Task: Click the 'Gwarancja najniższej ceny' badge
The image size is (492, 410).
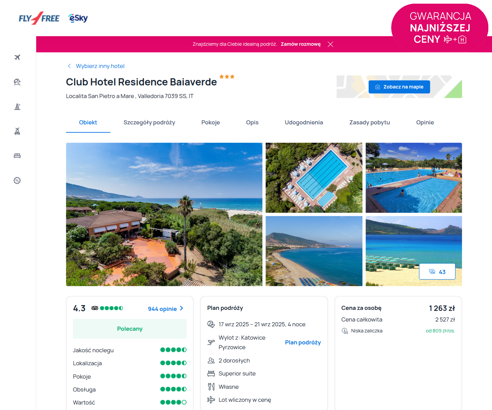Action: tap(440, 28)
